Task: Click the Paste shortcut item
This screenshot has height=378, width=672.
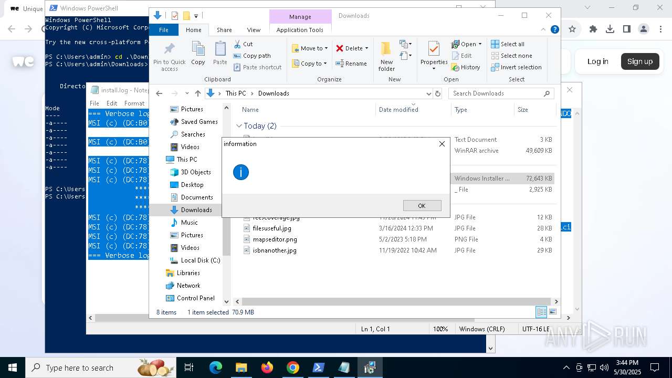Action: [x=257, y=67]
